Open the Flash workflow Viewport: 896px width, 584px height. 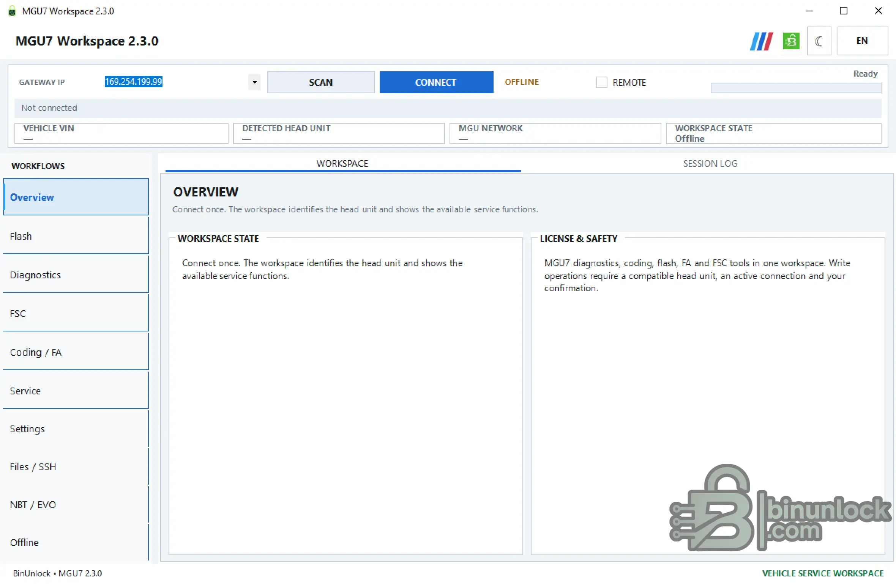(x=76, y=236)
